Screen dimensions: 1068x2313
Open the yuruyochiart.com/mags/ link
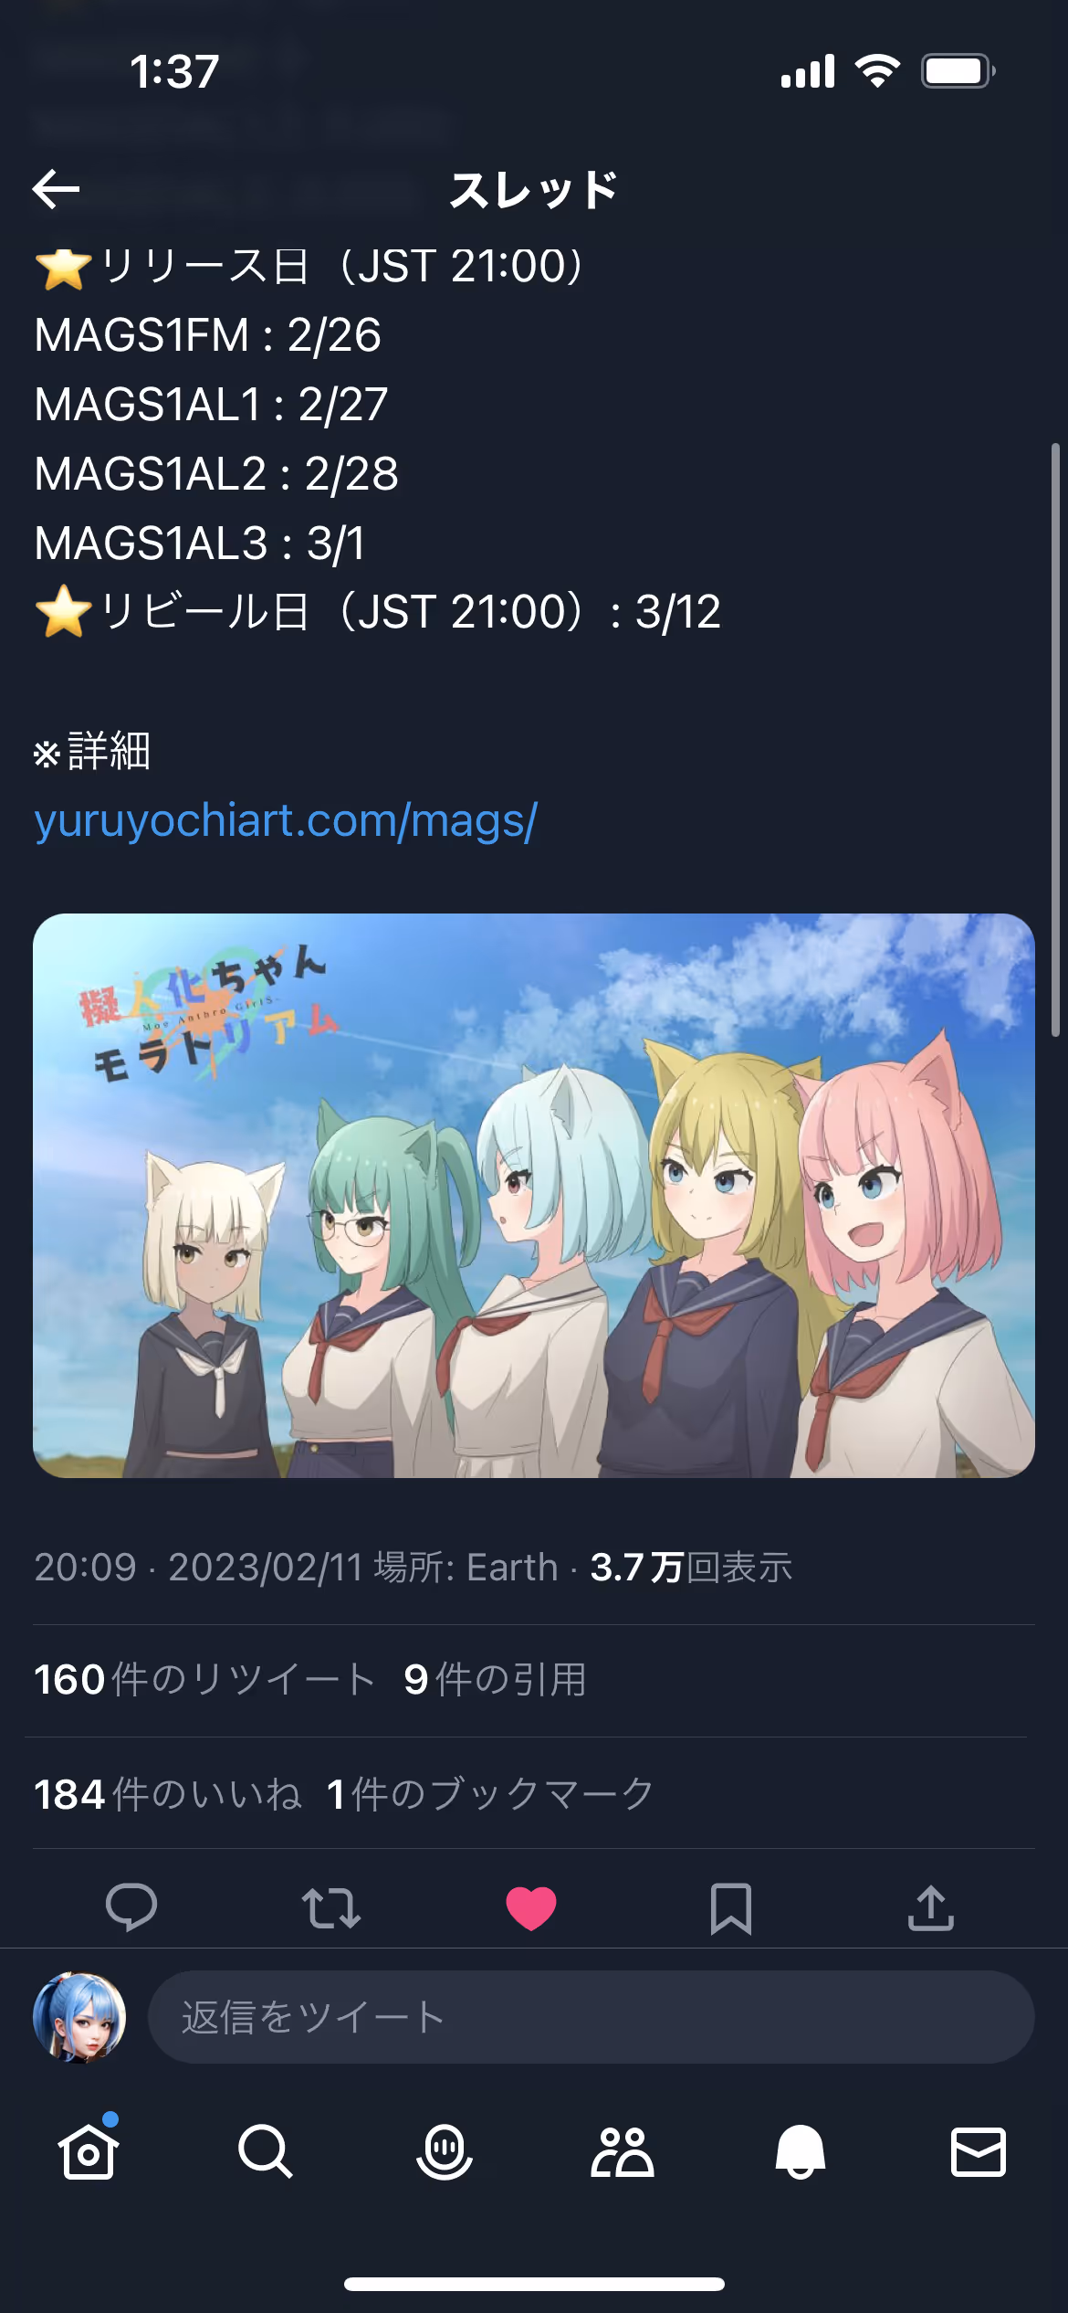click(286, 820)
